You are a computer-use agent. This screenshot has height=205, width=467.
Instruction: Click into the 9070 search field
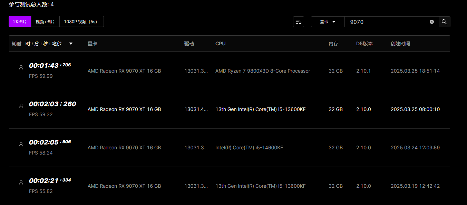tap(387, 22)
